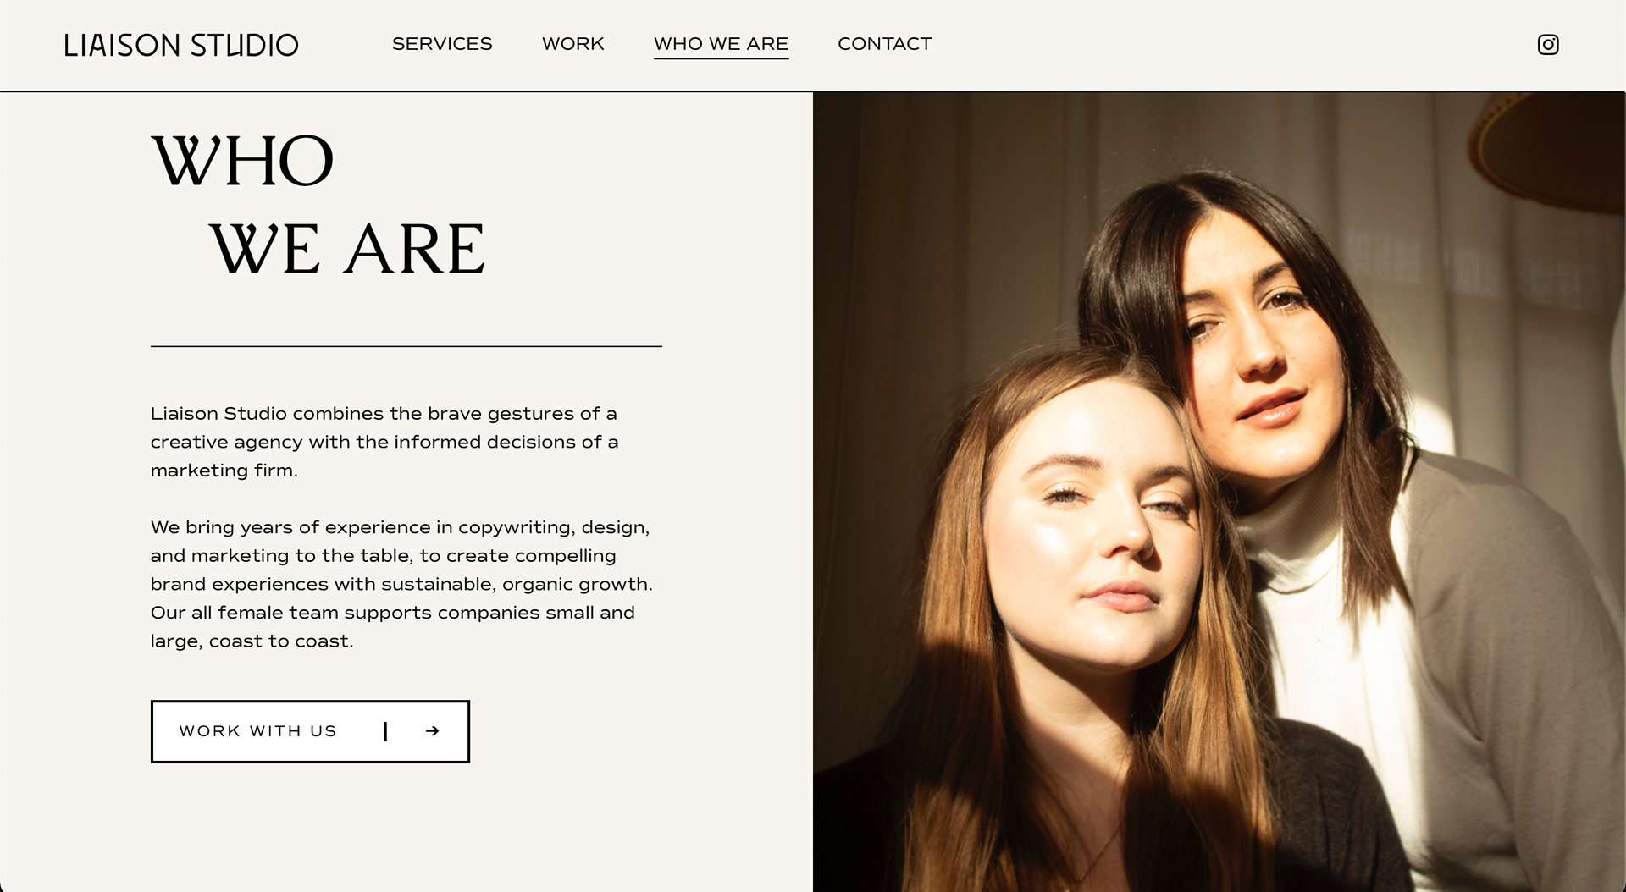The height and width of the screenshot is (892, 1626).
Task: Open the Contact page link
Action: [885, 44]
